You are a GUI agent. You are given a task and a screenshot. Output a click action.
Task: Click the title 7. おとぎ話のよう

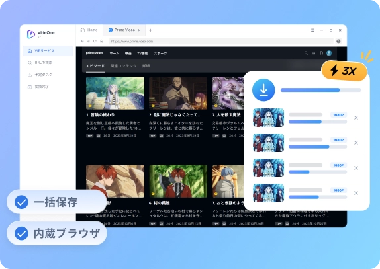[x=228, y=203]
